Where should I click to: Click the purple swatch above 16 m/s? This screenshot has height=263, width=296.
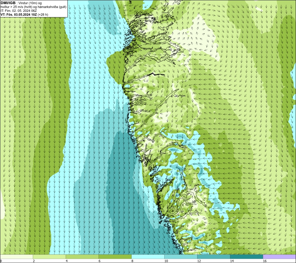coord(279,257)
